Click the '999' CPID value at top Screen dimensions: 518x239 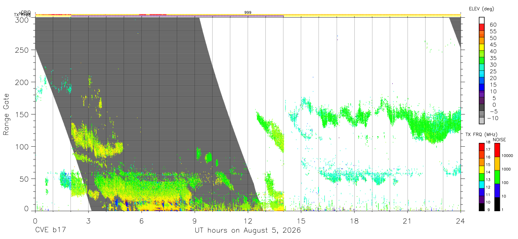pyautogui.click(x=248, y=13)
